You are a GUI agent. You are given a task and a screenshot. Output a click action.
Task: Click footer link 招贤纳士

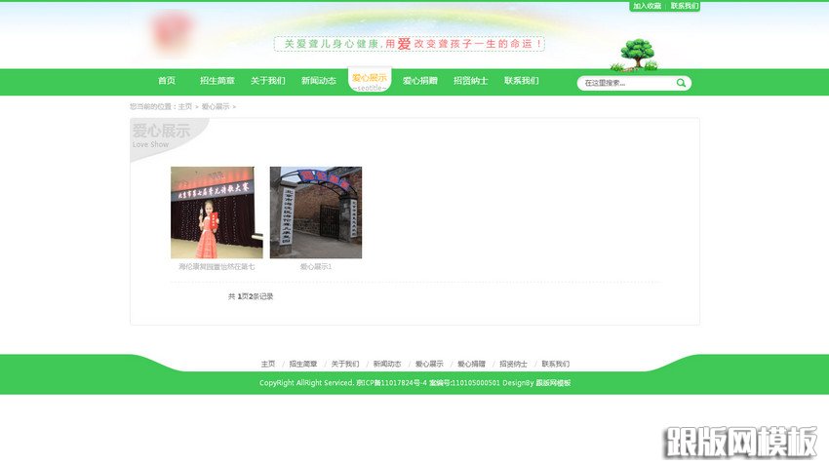coord(513,364)
